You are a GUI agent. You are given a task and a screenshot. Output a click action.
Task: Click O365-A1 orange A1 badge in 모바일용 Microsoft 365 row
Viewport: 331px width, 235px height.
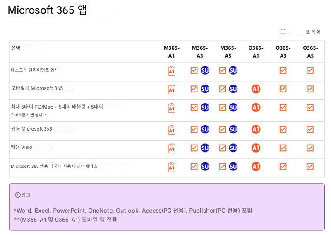[x=256, y=89]
